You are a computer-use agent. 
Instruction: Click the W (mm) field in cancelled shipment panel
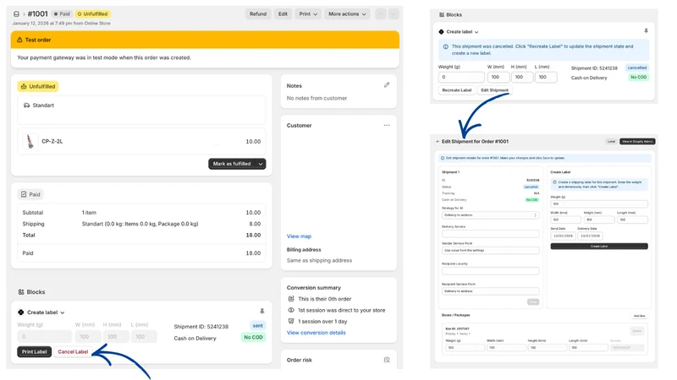tap(498, 77)
